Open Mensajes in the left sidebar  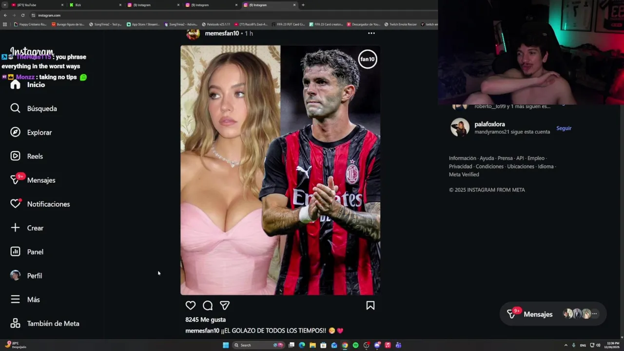(x=33, y=180)
